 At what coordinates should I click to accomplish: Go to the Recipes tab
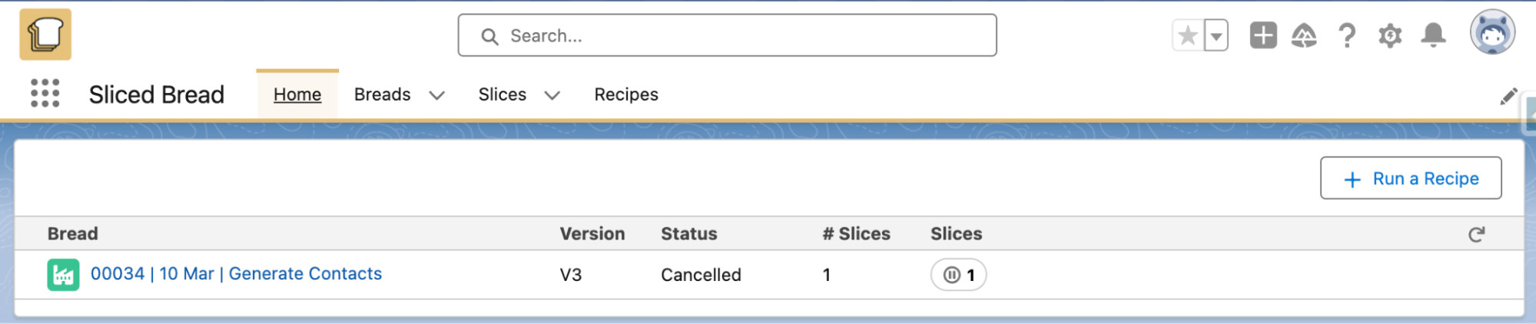point(626,94)
